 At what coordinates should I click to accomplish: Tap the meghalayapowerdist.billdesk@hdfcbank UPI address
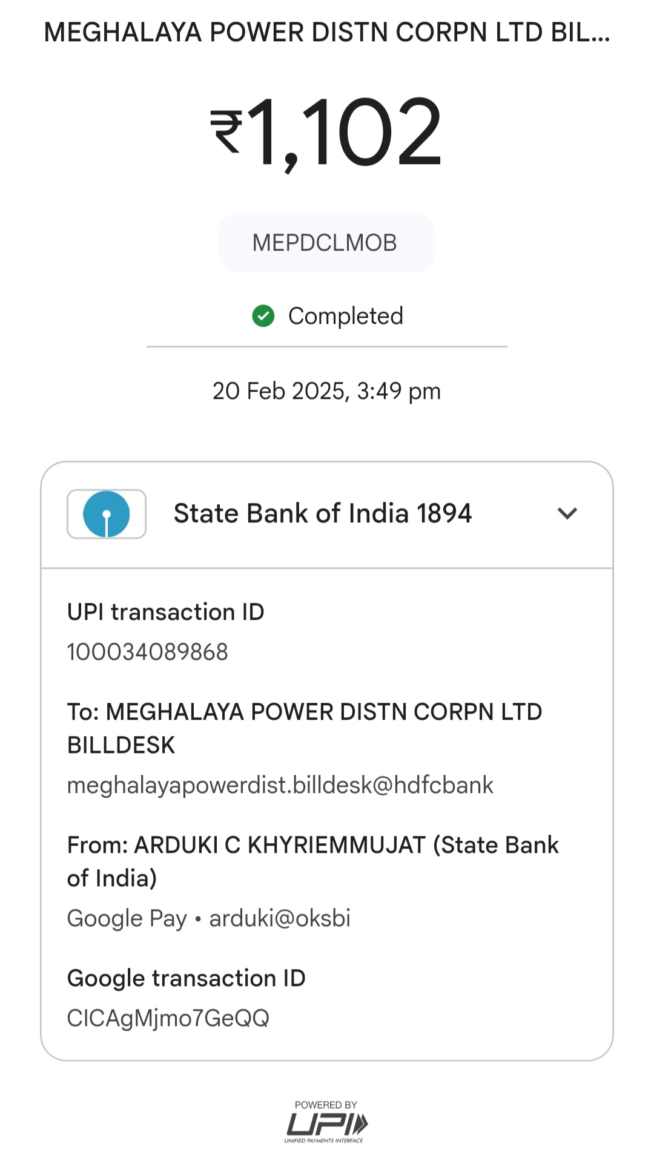280,785
